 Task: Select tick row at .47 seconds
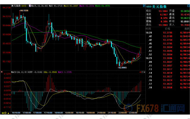click(x=168, y=47)
